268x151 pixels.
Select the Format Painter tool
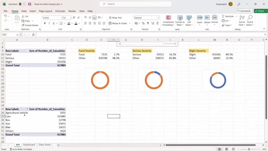30,25
